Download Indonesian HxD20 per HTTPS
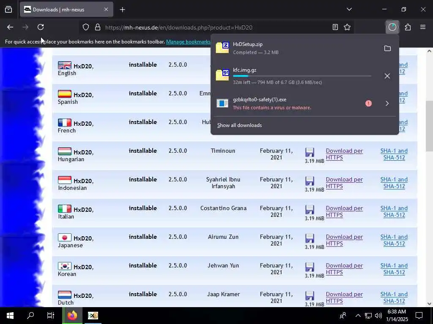Screen dimensions: 433x324 (x=344, y=183)
